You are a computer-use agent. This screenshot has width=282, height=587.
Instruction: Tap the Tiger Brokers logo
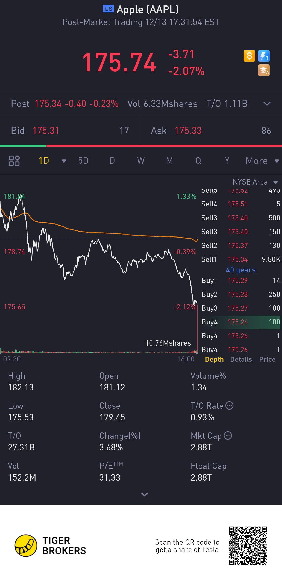pyautogui.click(x=26, y=546)
